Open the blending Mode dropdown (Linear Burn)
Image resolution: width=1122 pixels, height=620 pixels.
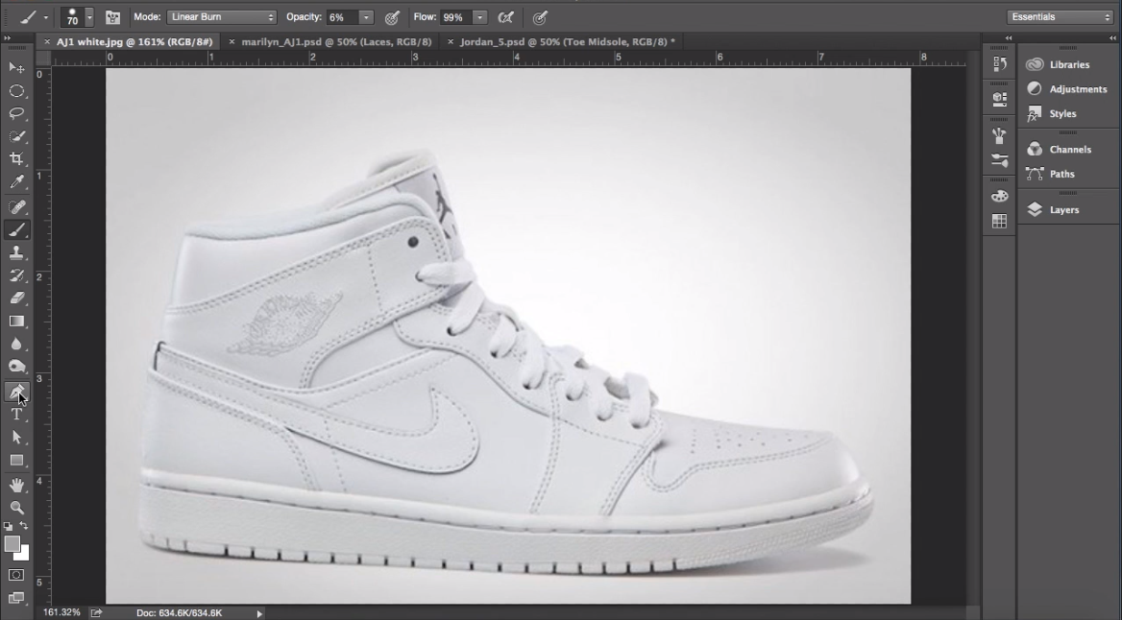222,17
